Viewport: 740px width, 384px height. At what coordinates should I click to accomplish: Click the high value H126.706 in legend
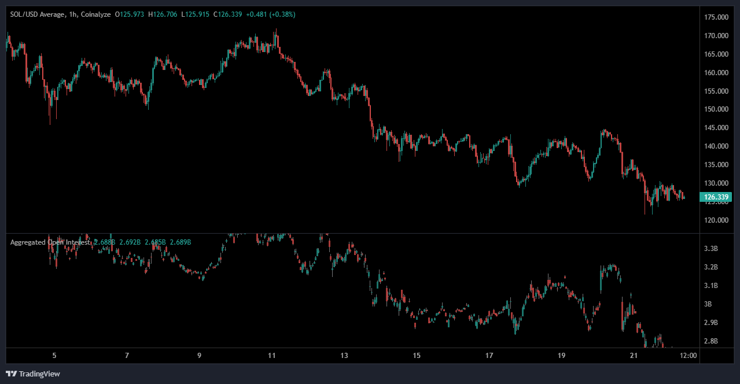click(x=163, y=14)
